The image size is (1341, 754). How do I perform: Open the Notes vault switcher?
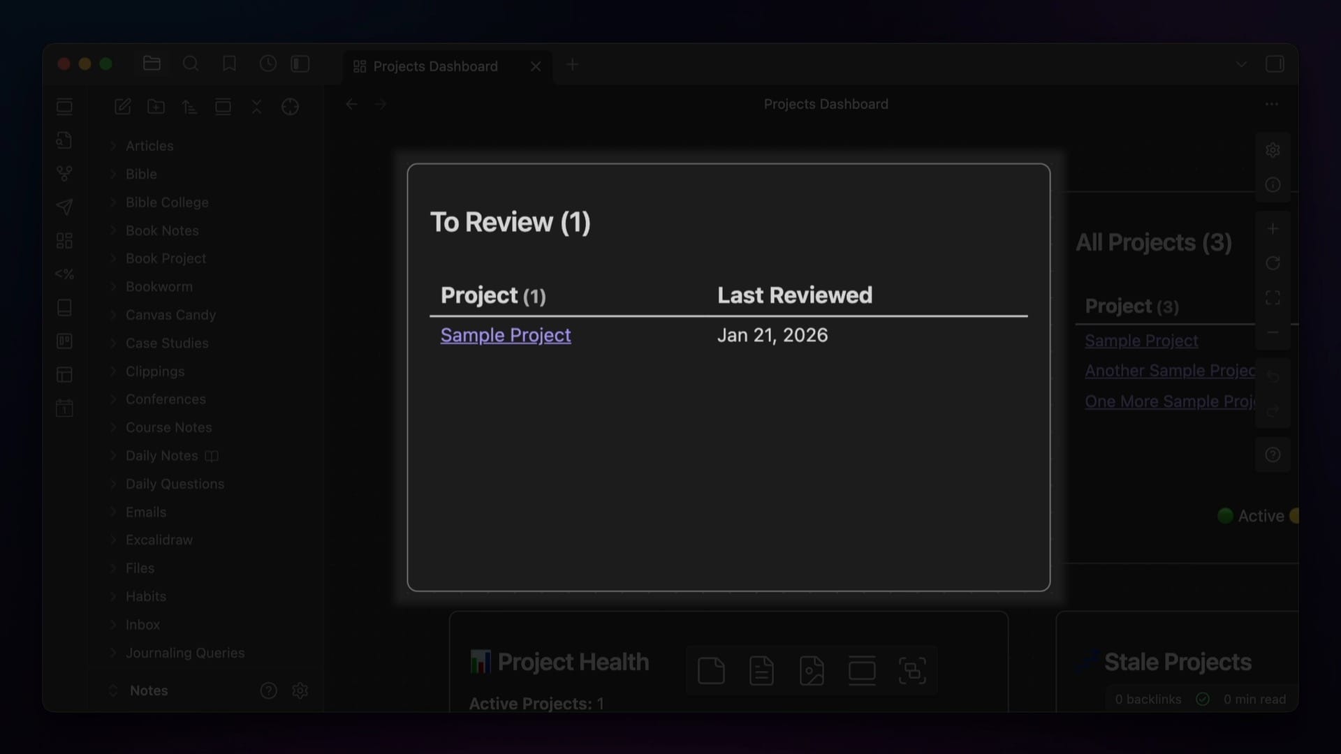coord(148,690)
